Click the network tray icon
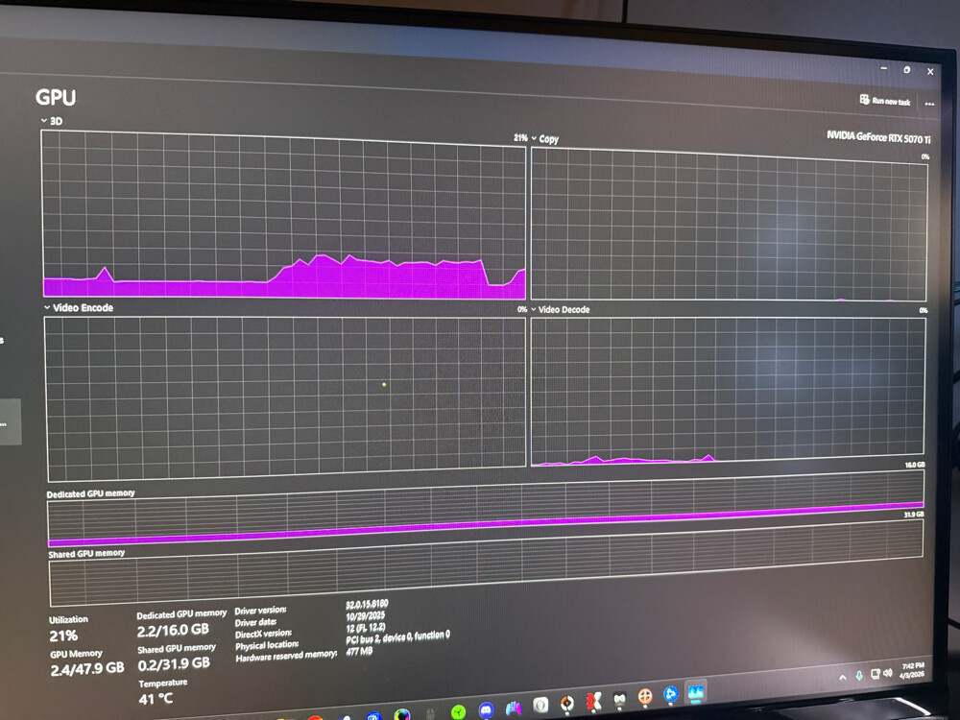Viewport: 960px width, 720px height. (875, 674)
